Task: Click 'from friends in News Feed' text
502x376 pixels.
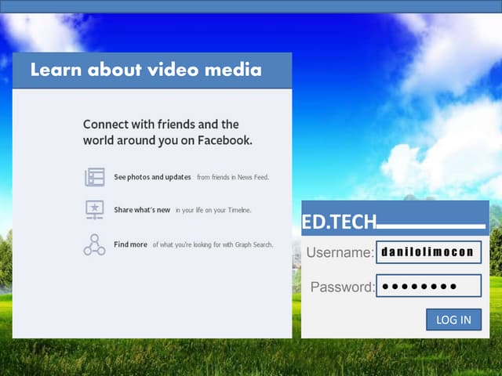Action: pyautogui.click(x=233, y=178)
